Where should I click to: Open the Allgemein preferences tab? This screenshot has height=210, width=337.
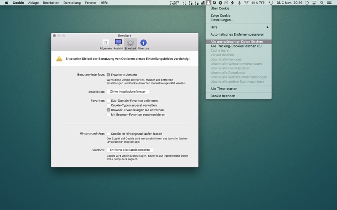point(106,45)
